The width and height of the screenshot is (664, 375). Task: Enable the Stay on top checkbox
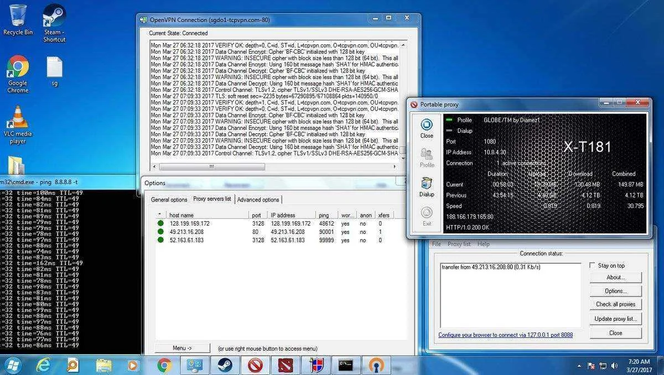point(593,265)
